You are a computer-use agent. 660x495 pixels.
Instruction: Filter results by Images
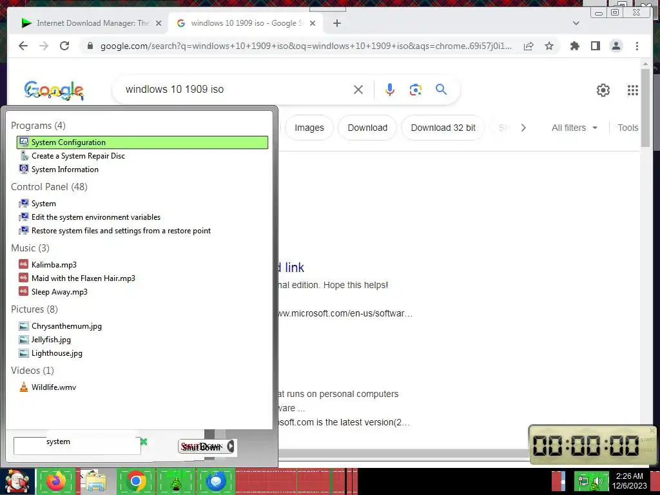pos(309,128)
